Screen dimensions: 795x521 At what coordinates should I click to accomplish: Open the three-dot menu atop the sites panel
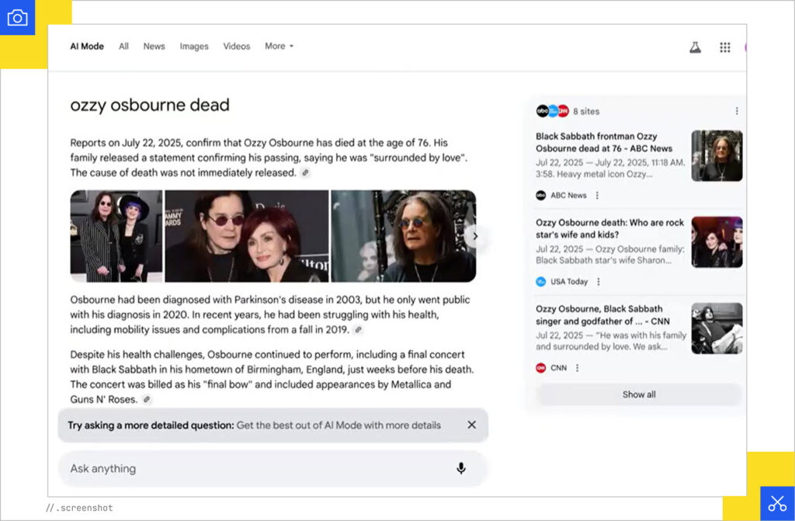tap(735, 111)
